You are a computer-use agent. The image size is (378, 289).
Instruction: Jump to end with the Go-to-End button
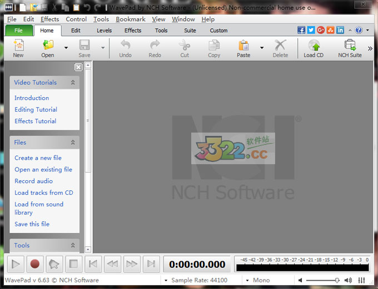point(151,264)
